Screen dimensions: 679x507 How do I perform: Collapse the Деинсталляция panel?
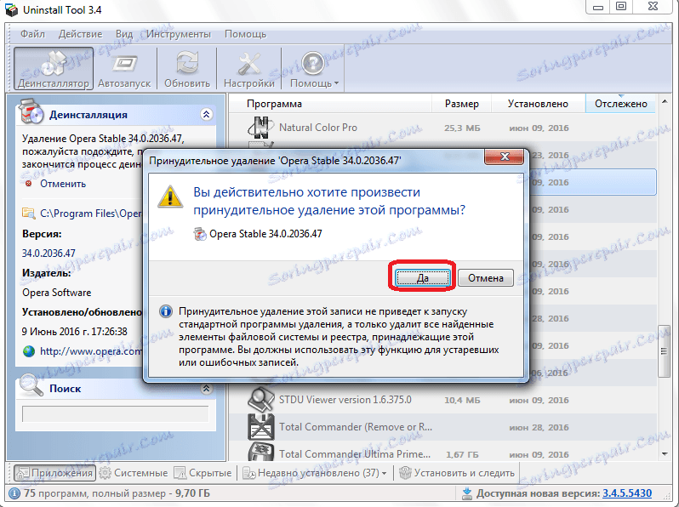pos(207,114)
